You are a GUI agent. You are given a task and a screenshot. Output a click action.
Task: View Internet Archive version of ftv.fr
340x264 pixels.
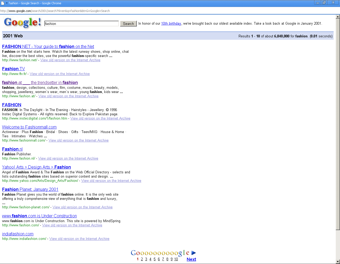click(x=60, y=74)
